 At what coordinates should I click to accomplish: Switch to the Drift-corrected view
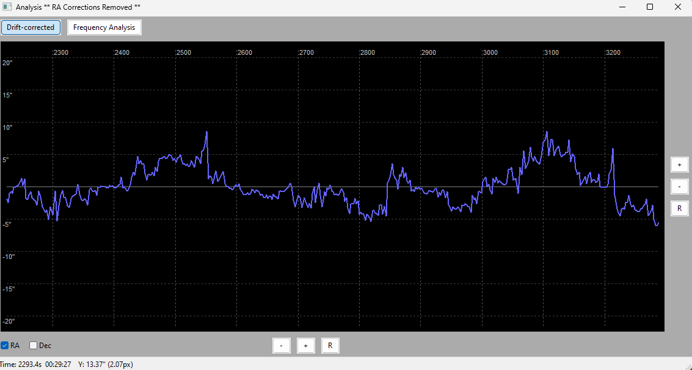tap(31, 27)
